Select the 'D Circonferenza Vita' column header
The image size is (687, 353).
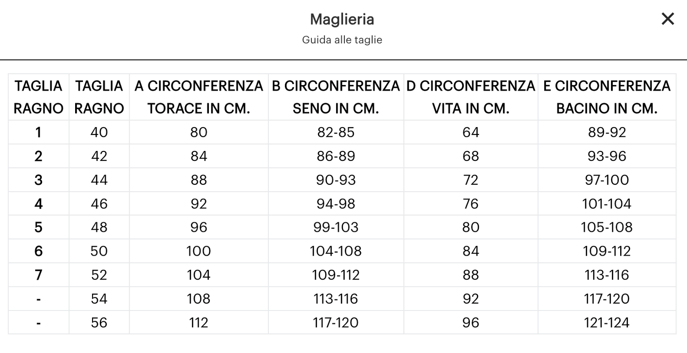pyautogui.click(x=471, y=97)
